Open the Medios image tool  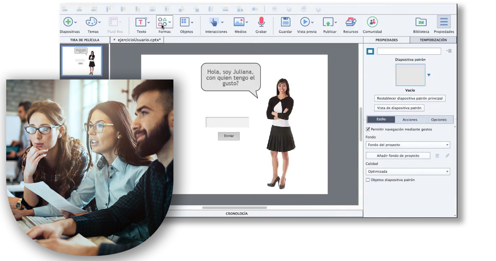(239, 22)
